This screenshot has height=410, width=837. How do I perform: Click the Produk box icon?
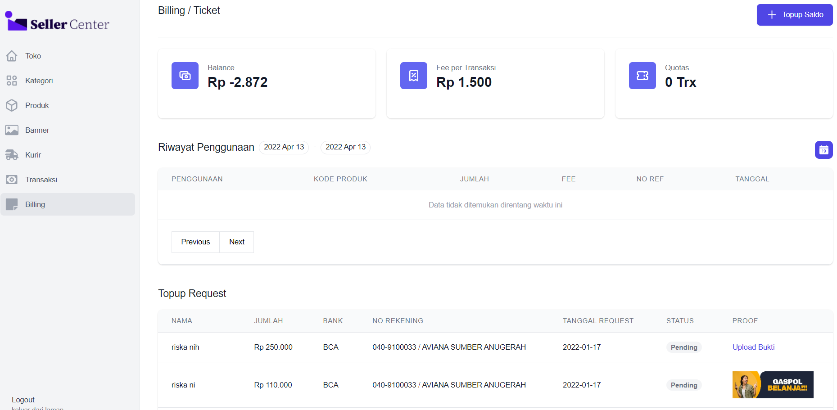(12, 105)
